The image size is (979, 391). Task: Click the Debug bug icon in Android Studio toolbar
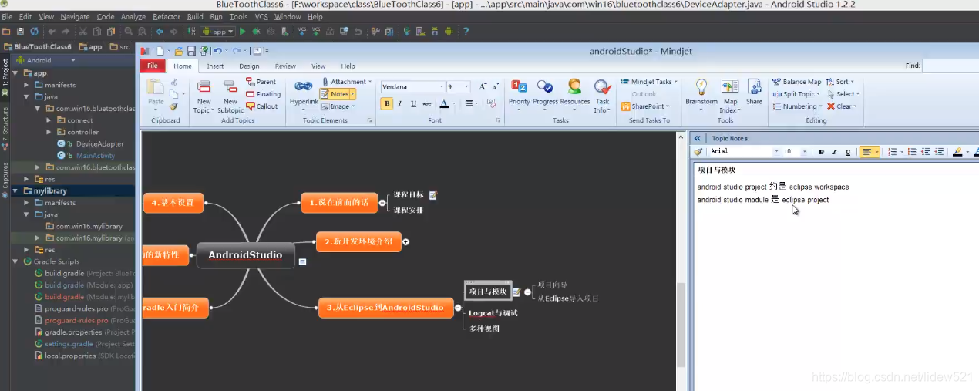tap(256, 32)
